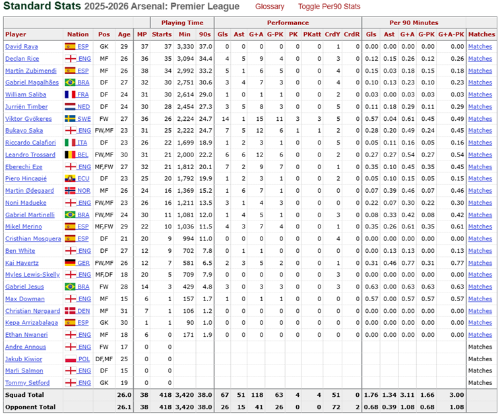This screenshot has height=416, width=500.
Task: Click the Poland flag in Jakub Kiwior's row
Action: click(70, 359)
